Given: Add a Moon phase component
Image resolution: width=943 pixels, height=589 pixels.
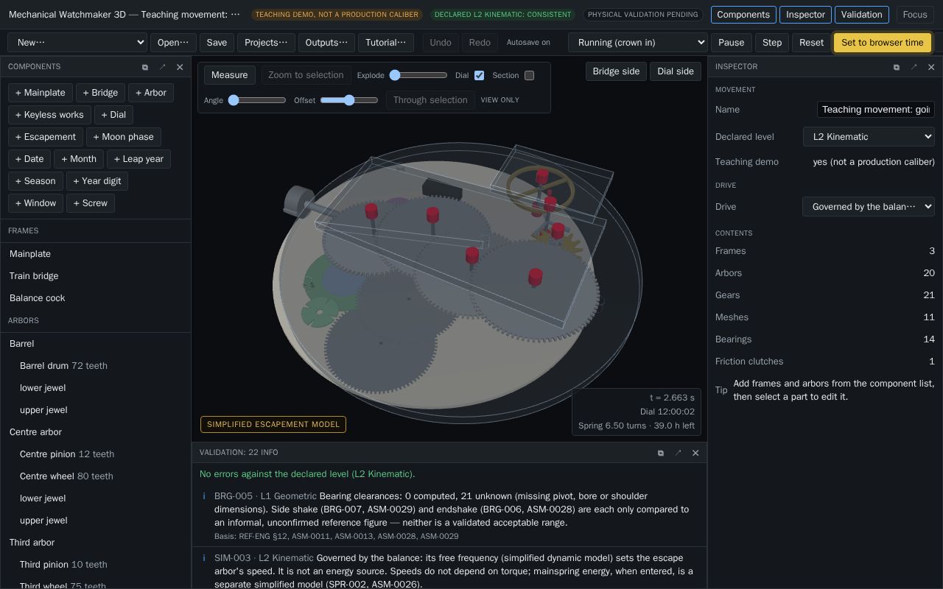Looking at the screenshot, I should (124, 137).
